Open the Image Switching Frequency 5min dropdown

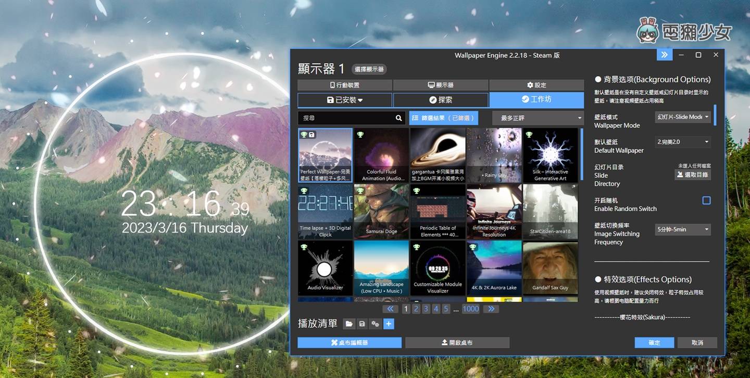pyautogui.click(x=682, y=229)
